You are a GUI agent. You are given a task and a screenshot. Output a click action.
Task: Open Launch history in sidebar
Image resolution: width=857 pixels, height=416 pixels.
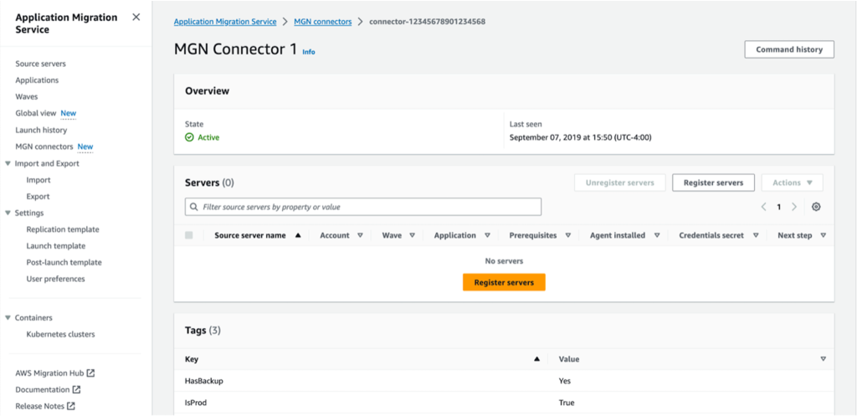click(41, 130)
